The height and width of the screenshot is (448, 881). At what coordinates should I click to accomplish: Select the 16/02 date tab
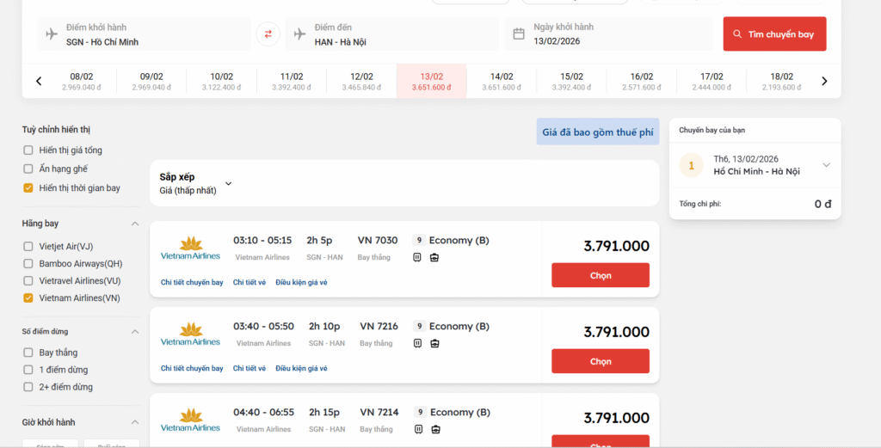(641, 82)
